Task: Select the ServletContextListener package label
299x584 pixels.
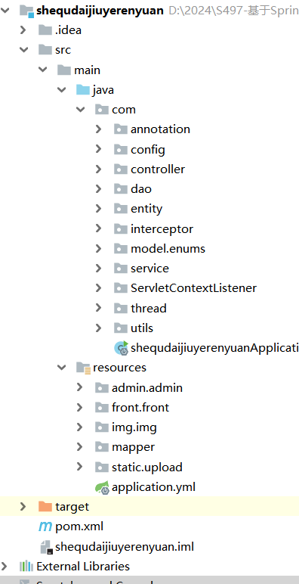Action: click(x=193, y=287)
